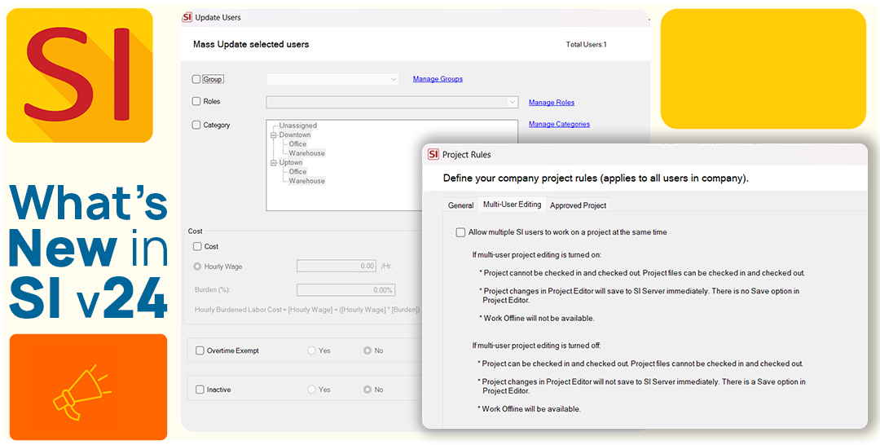Viewport: 880px width, 445px height.
Task: Select the Unassigned category item
Action: (298, 126)
